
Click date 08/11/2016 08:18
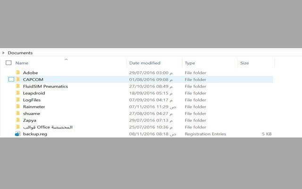pos(153,134)
